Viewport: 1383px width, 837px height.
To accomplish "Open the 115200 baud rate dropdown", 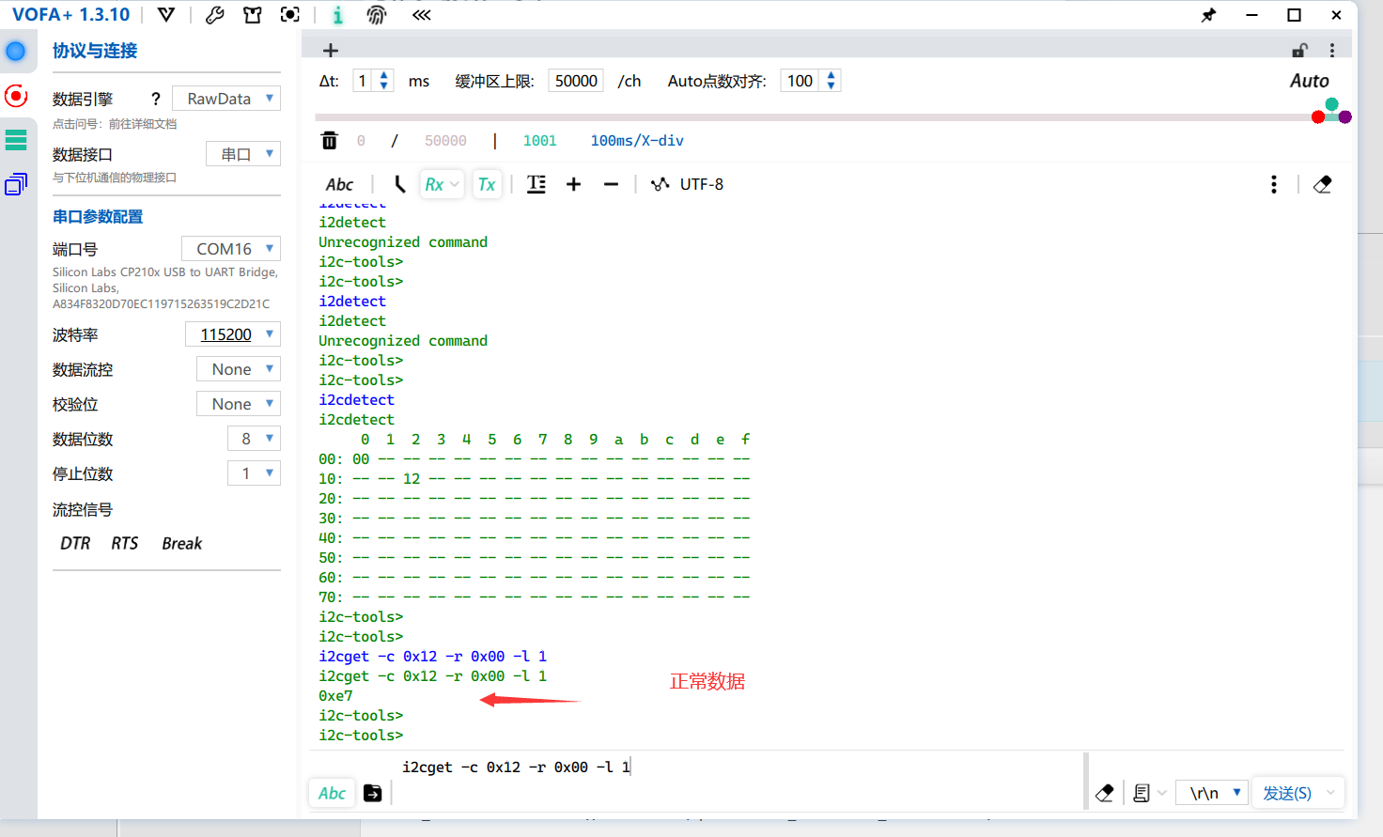I will tap(233, 334).
